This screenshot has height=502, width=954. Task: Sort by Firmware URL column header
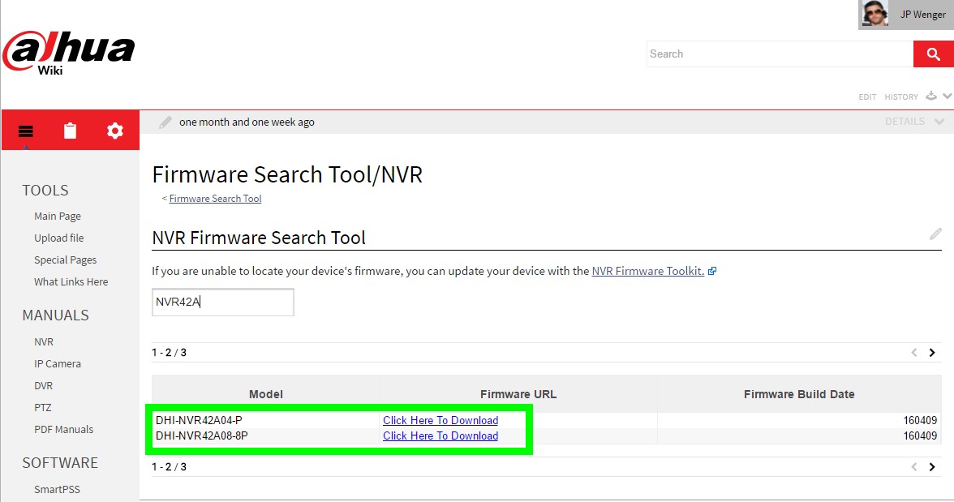[518, 394]
